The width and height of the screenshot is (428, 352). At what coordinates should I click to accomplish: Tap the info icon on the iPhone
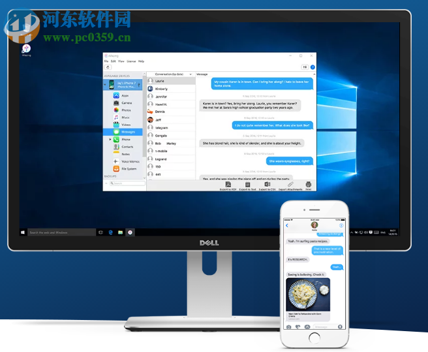coord(341,225)
